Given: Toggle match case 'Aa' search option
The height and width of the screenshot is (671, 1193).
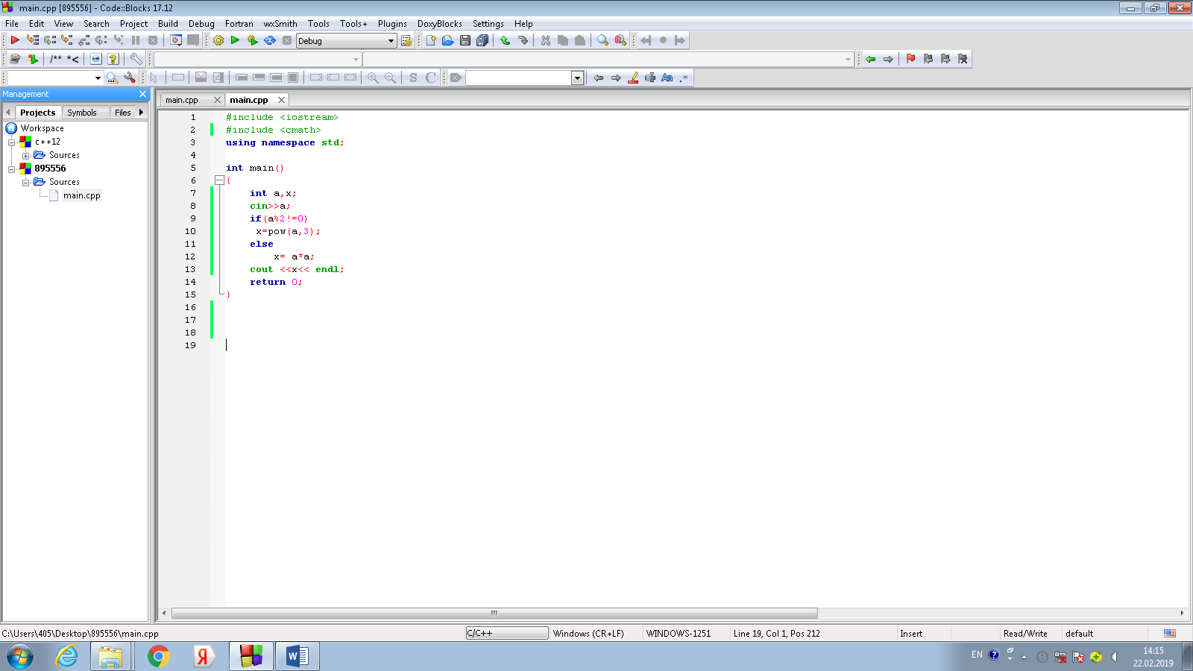Looking at the screenshot, I should click(x=667, y=78).
